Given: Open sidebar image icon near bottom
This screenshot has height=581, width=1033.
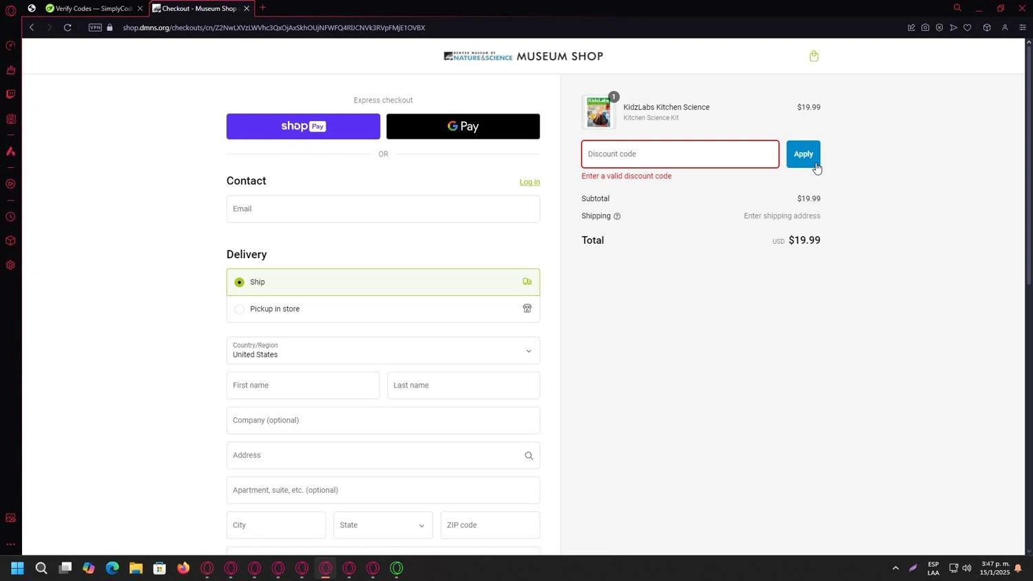Looking at the screenshot, I should [10, 518].
